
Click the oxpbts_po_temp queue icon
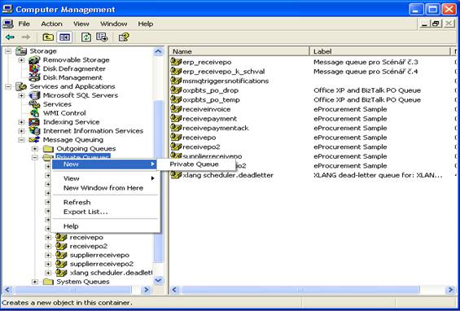click(x=176, y=99)
